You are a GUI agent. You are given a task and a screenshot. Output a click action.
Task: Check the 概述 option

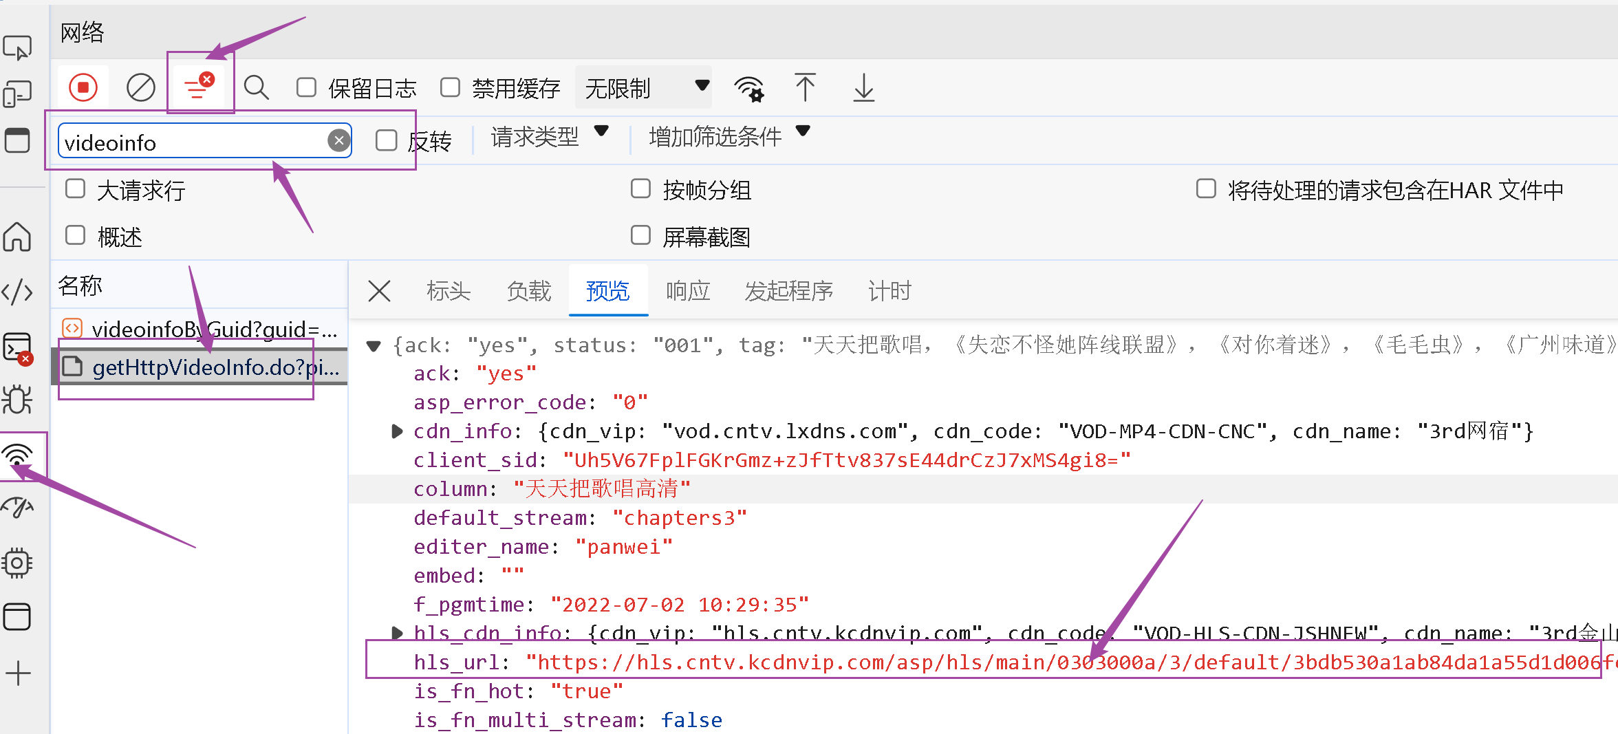coord(75,235)
